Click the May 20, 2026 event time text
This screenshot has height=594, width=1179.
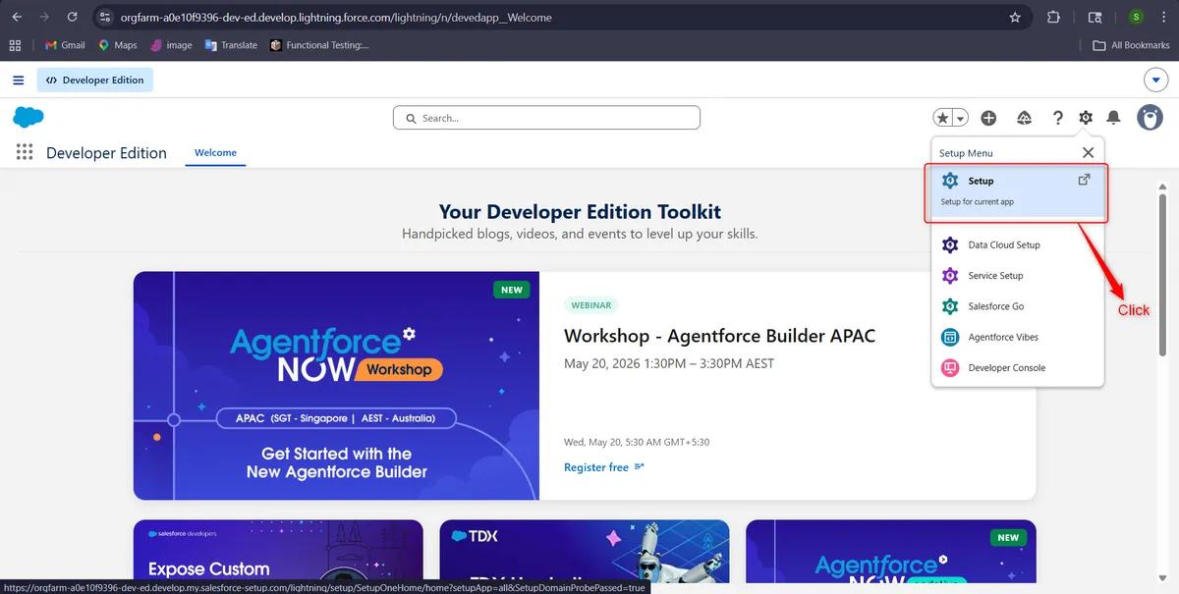tap(669, 363)
